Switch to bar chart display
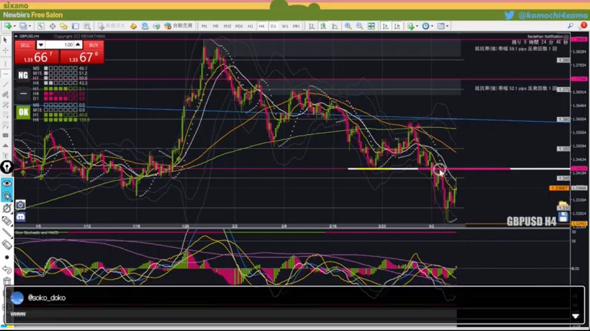Screen dimensions: 590x331 click(311, 26)
